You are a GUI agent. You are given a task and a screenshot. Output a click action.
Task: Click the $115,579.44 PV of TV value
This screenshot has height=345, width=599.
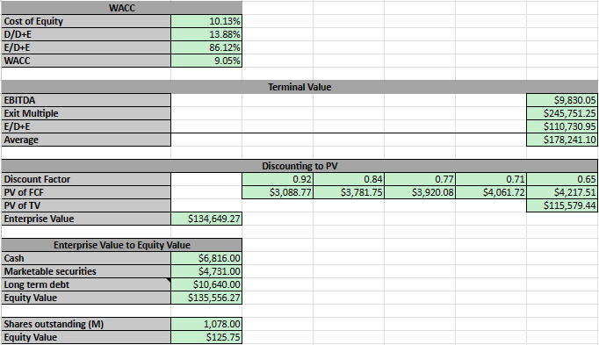point(562,205)
